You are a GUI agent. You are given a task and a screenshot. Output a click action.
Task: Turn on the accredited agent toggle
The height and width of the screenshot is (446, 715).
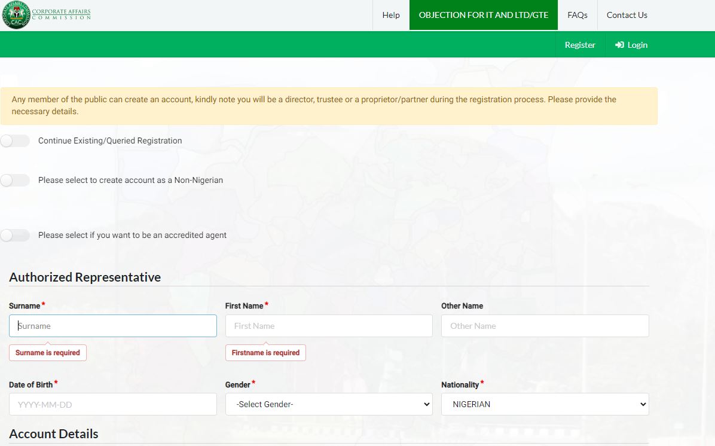16,235
